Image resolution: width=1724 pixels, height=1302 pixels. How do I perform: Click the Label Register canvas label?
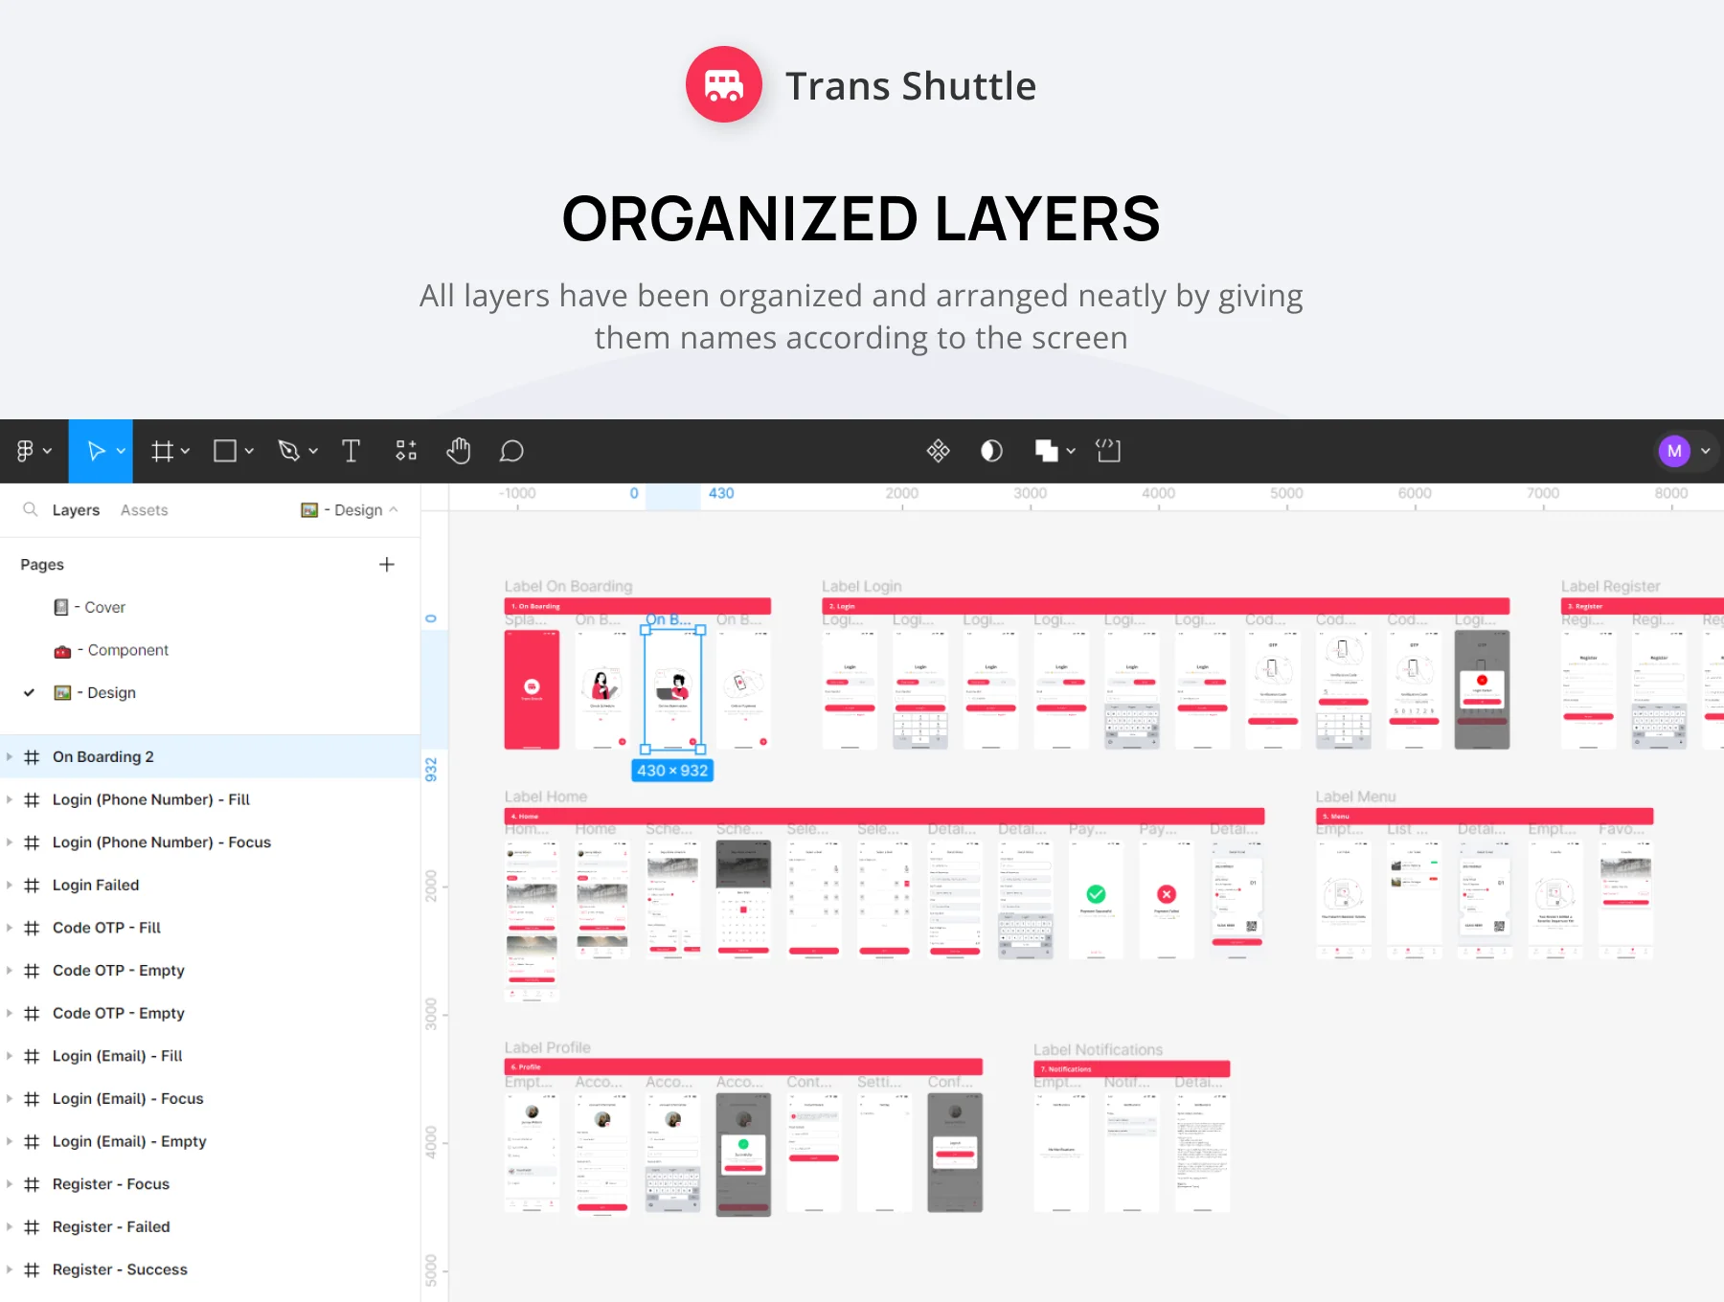click(x=1610, y=586)
